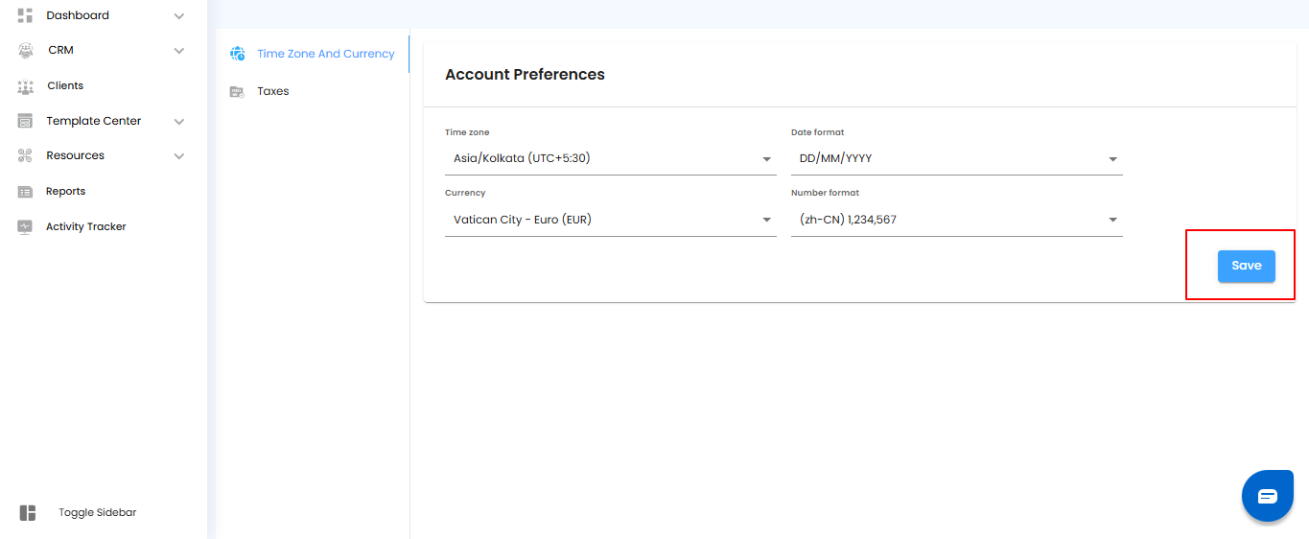
Task: Click the Clients people icon
Action: point(26,86)
